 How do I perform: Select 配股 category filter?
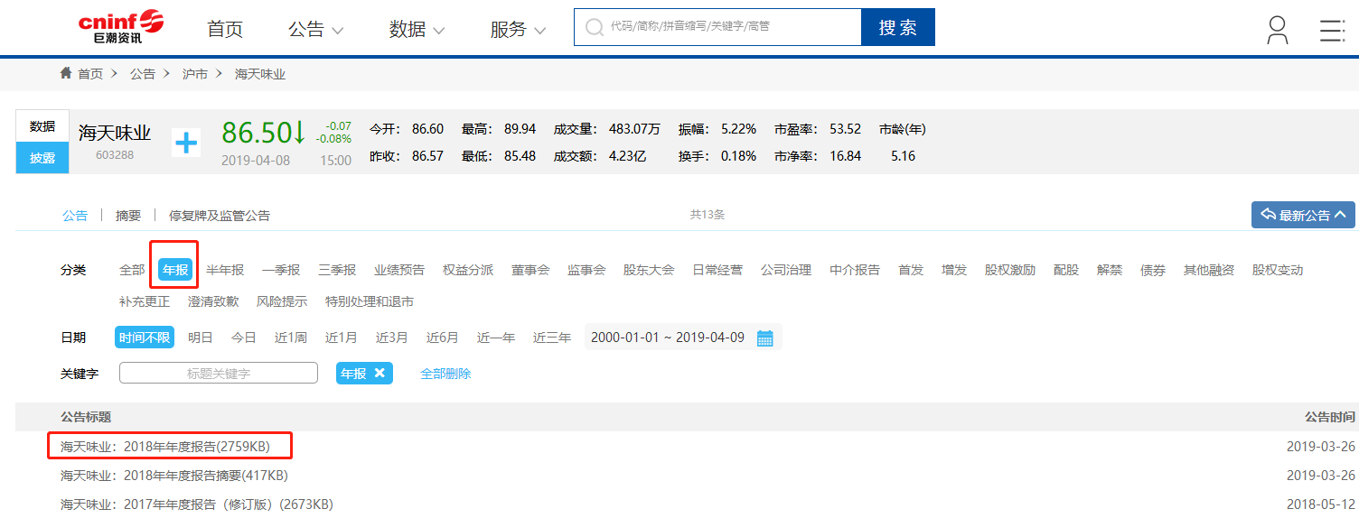tap(1066, 270)
